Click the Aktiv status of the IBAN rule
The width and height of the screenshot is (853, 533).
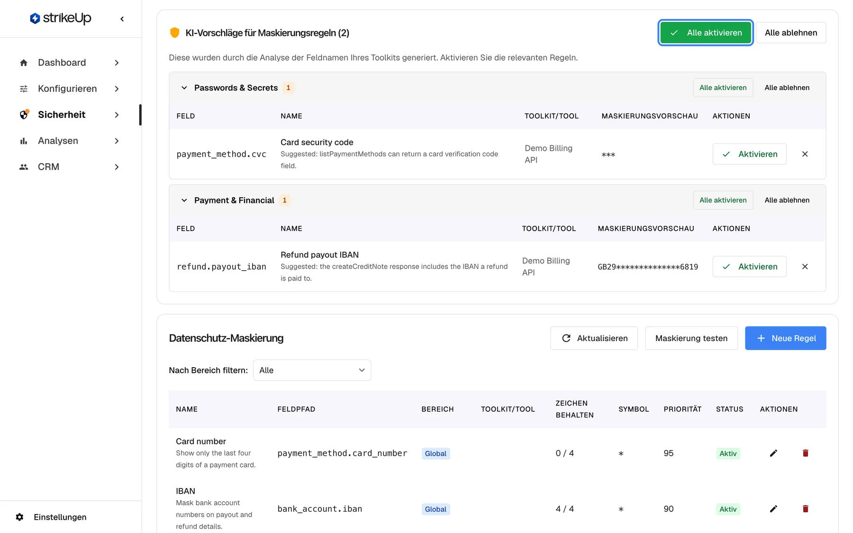pyautogui.click(x=728, y=509)
